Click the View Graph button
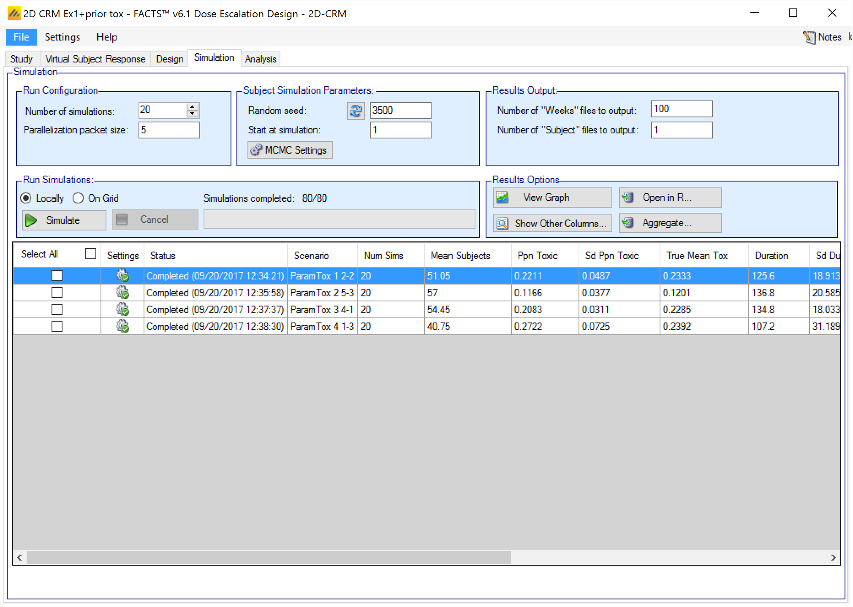The image size is (853, 607). tap(552, 198)
